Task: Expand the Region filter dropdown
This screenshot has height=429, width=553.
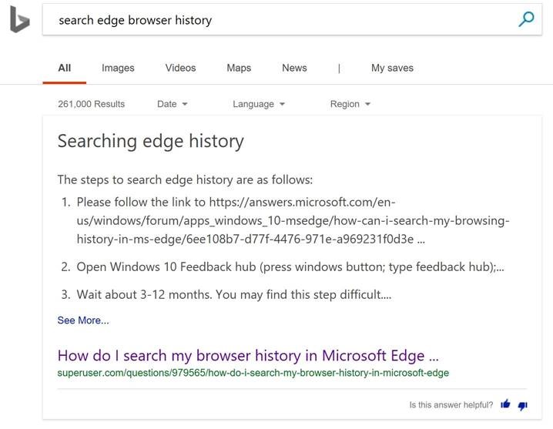Action: 350,104
